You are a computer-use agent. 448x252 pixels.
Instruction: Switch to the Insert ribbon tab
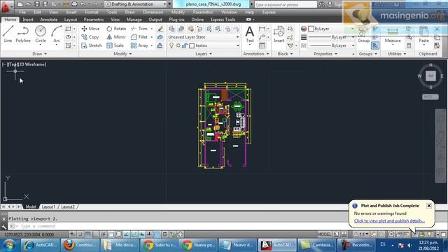pyautogui.click(x=28, y=20)
